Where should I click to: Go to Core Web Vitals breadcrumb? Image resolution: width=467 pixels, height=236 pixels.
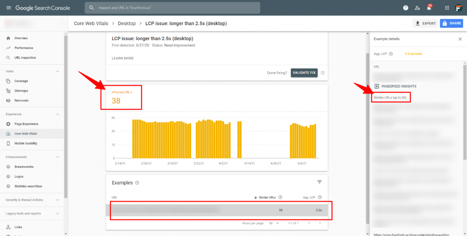coord(91,23)
